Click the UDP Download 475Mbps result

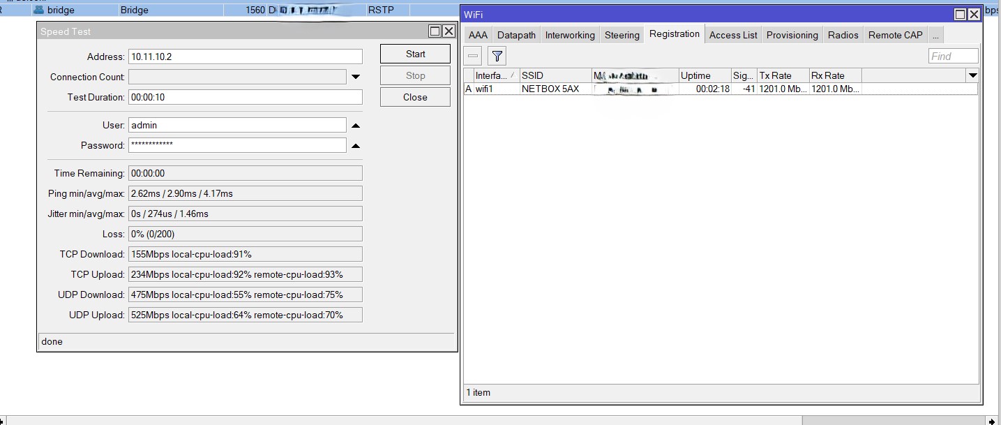pos(246,294)
